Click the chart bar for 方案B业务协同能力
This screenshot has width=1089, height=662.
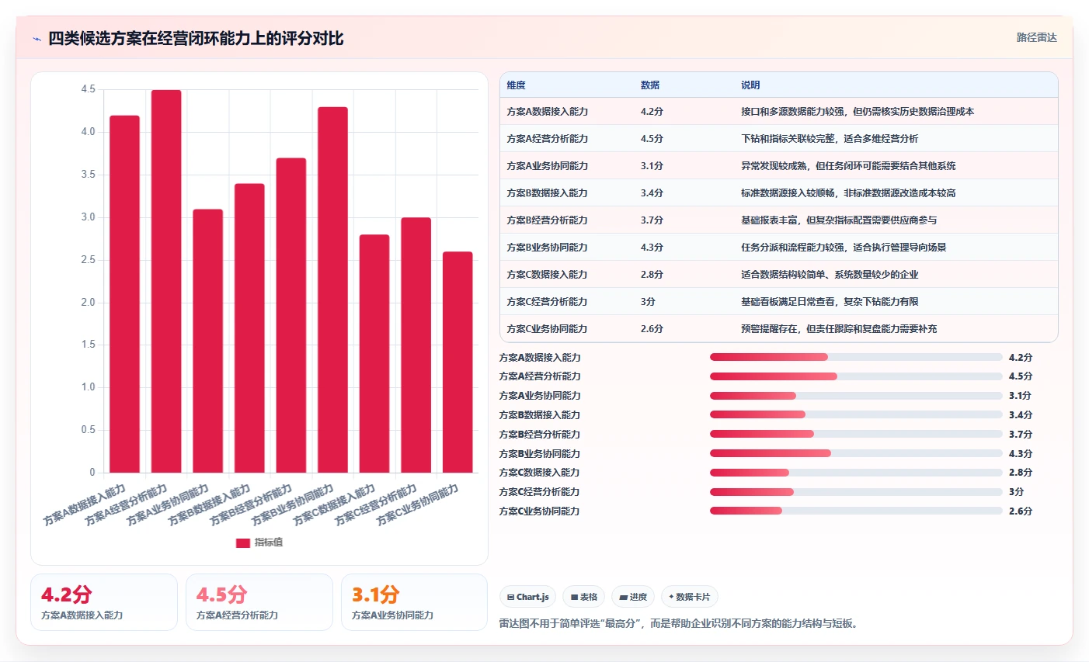click(x=332, y=289)
